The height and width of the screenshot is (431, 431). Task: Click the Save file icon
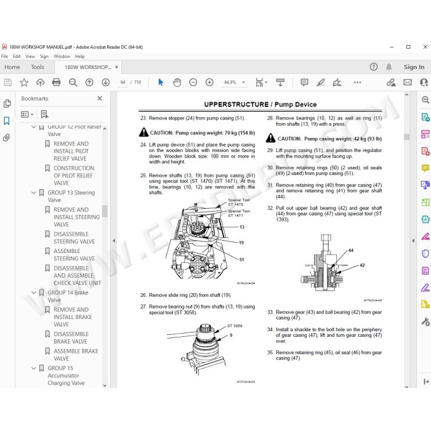[7, 82]
